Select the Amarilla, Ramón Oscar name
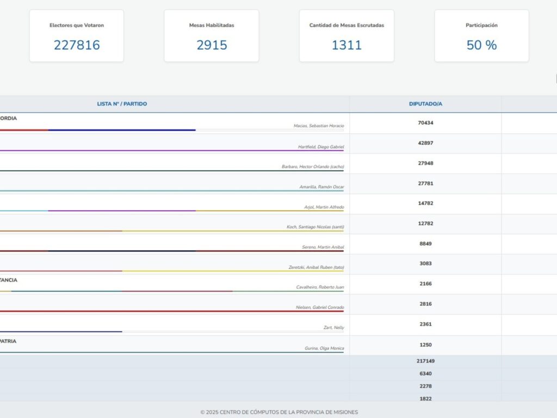The height and width of the screenshot is (418, 557). pos(321,187)
